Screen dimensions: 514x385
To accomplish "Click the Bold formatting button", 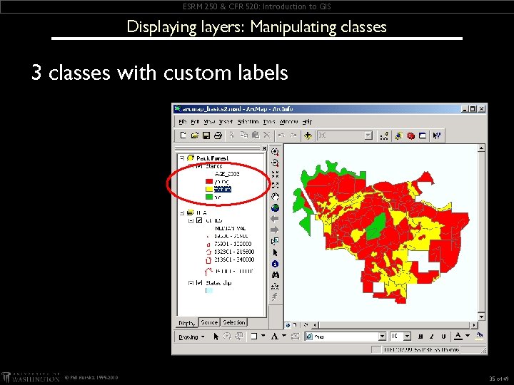I will coord(420,337).
